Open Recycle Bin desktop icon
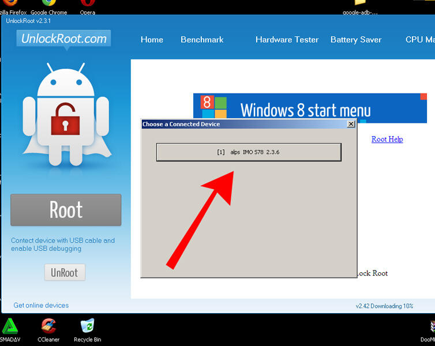Viewport: 435px width, 346px height. (87, 330)
